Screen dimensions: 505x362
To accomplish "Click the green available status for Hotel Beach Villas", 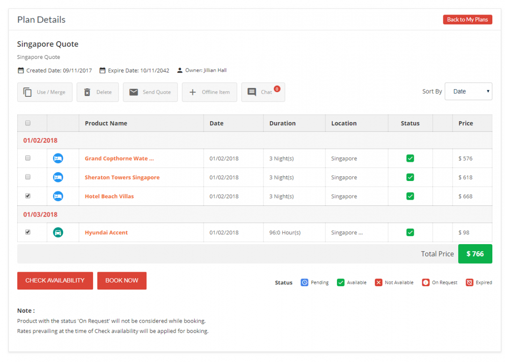I will (410, 196).
